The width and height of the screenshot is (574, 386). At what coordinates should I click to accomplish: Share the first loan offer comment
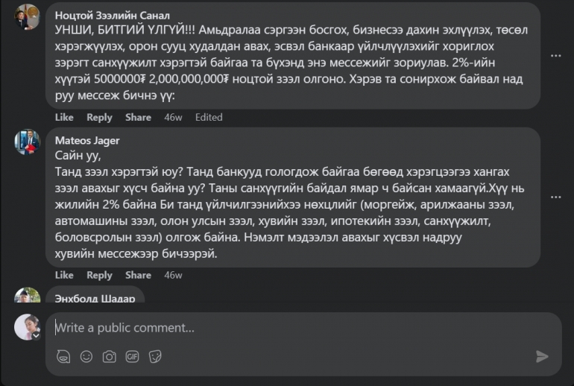[x=138, y=117]
